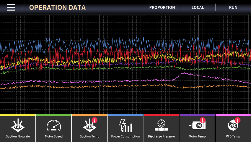Click the OPERATION DATA page title

(x=57, y=7)
